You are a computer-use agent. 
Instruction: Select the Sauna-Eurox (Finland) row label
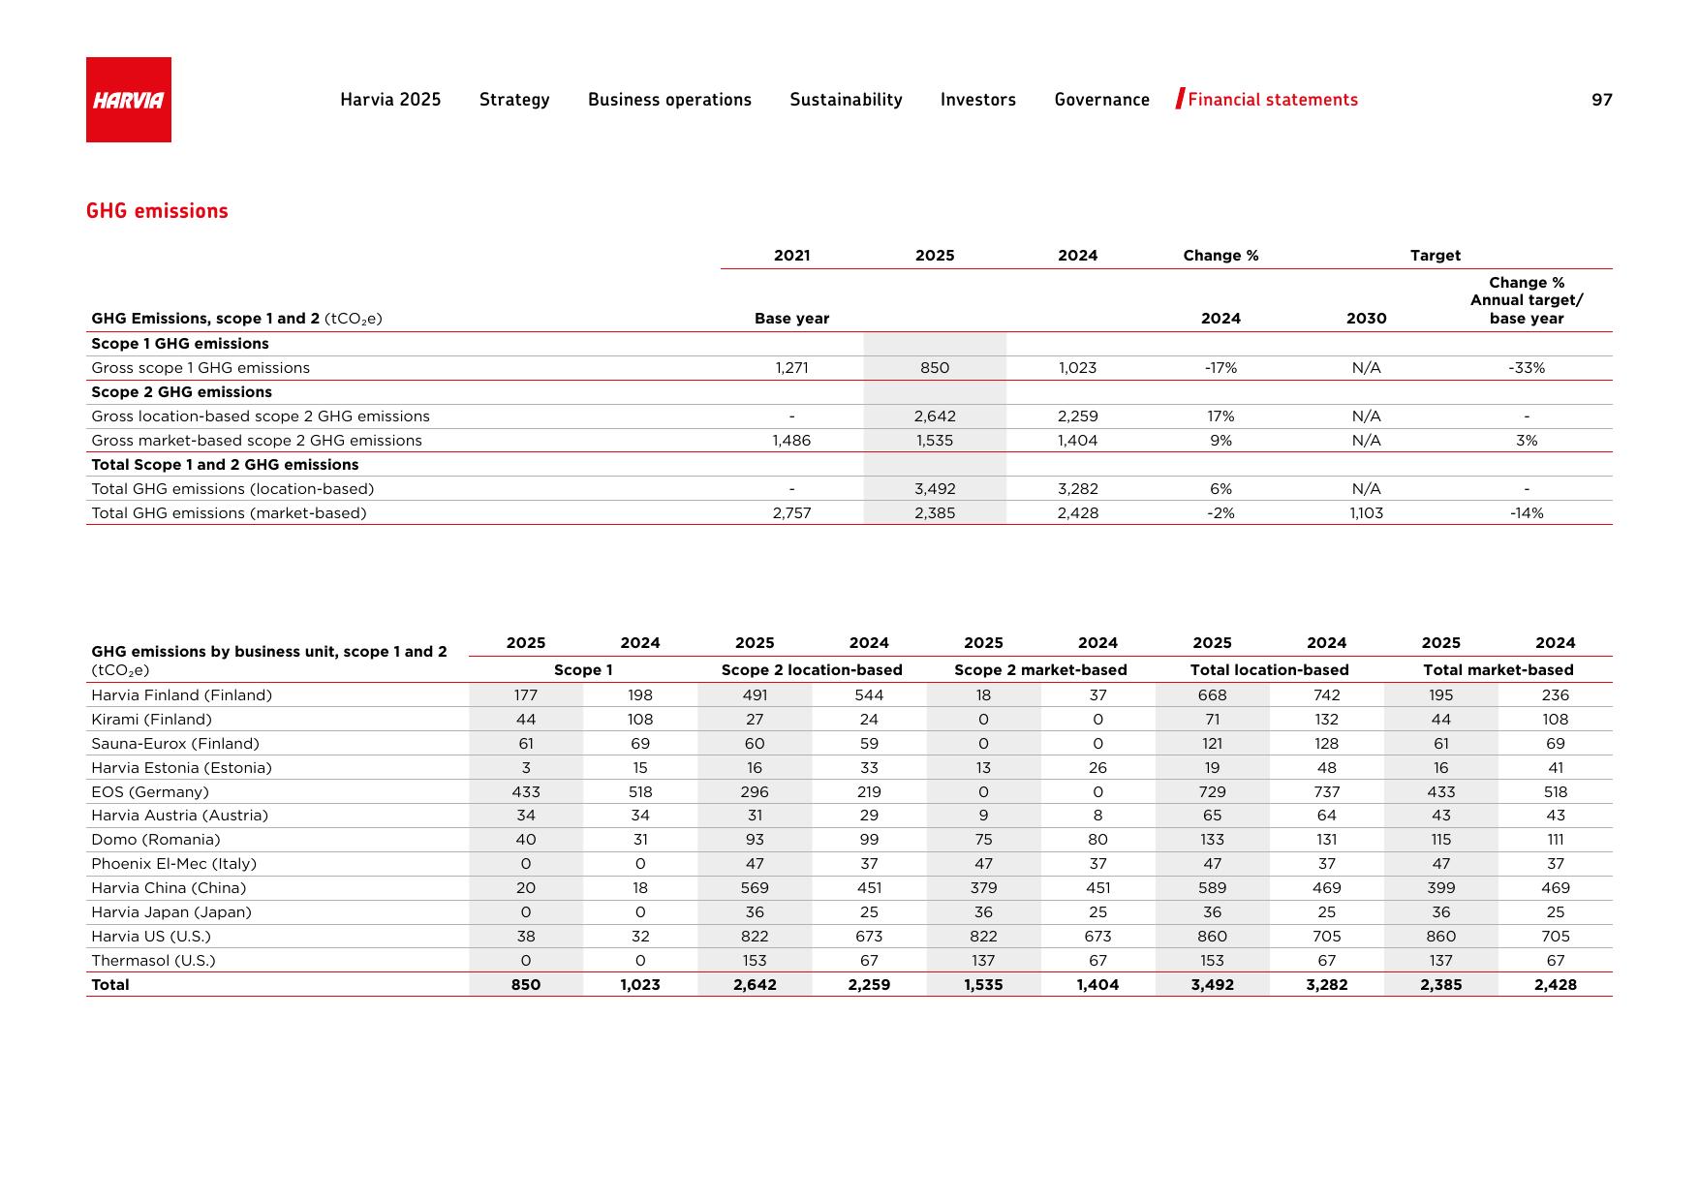(175, 744)
